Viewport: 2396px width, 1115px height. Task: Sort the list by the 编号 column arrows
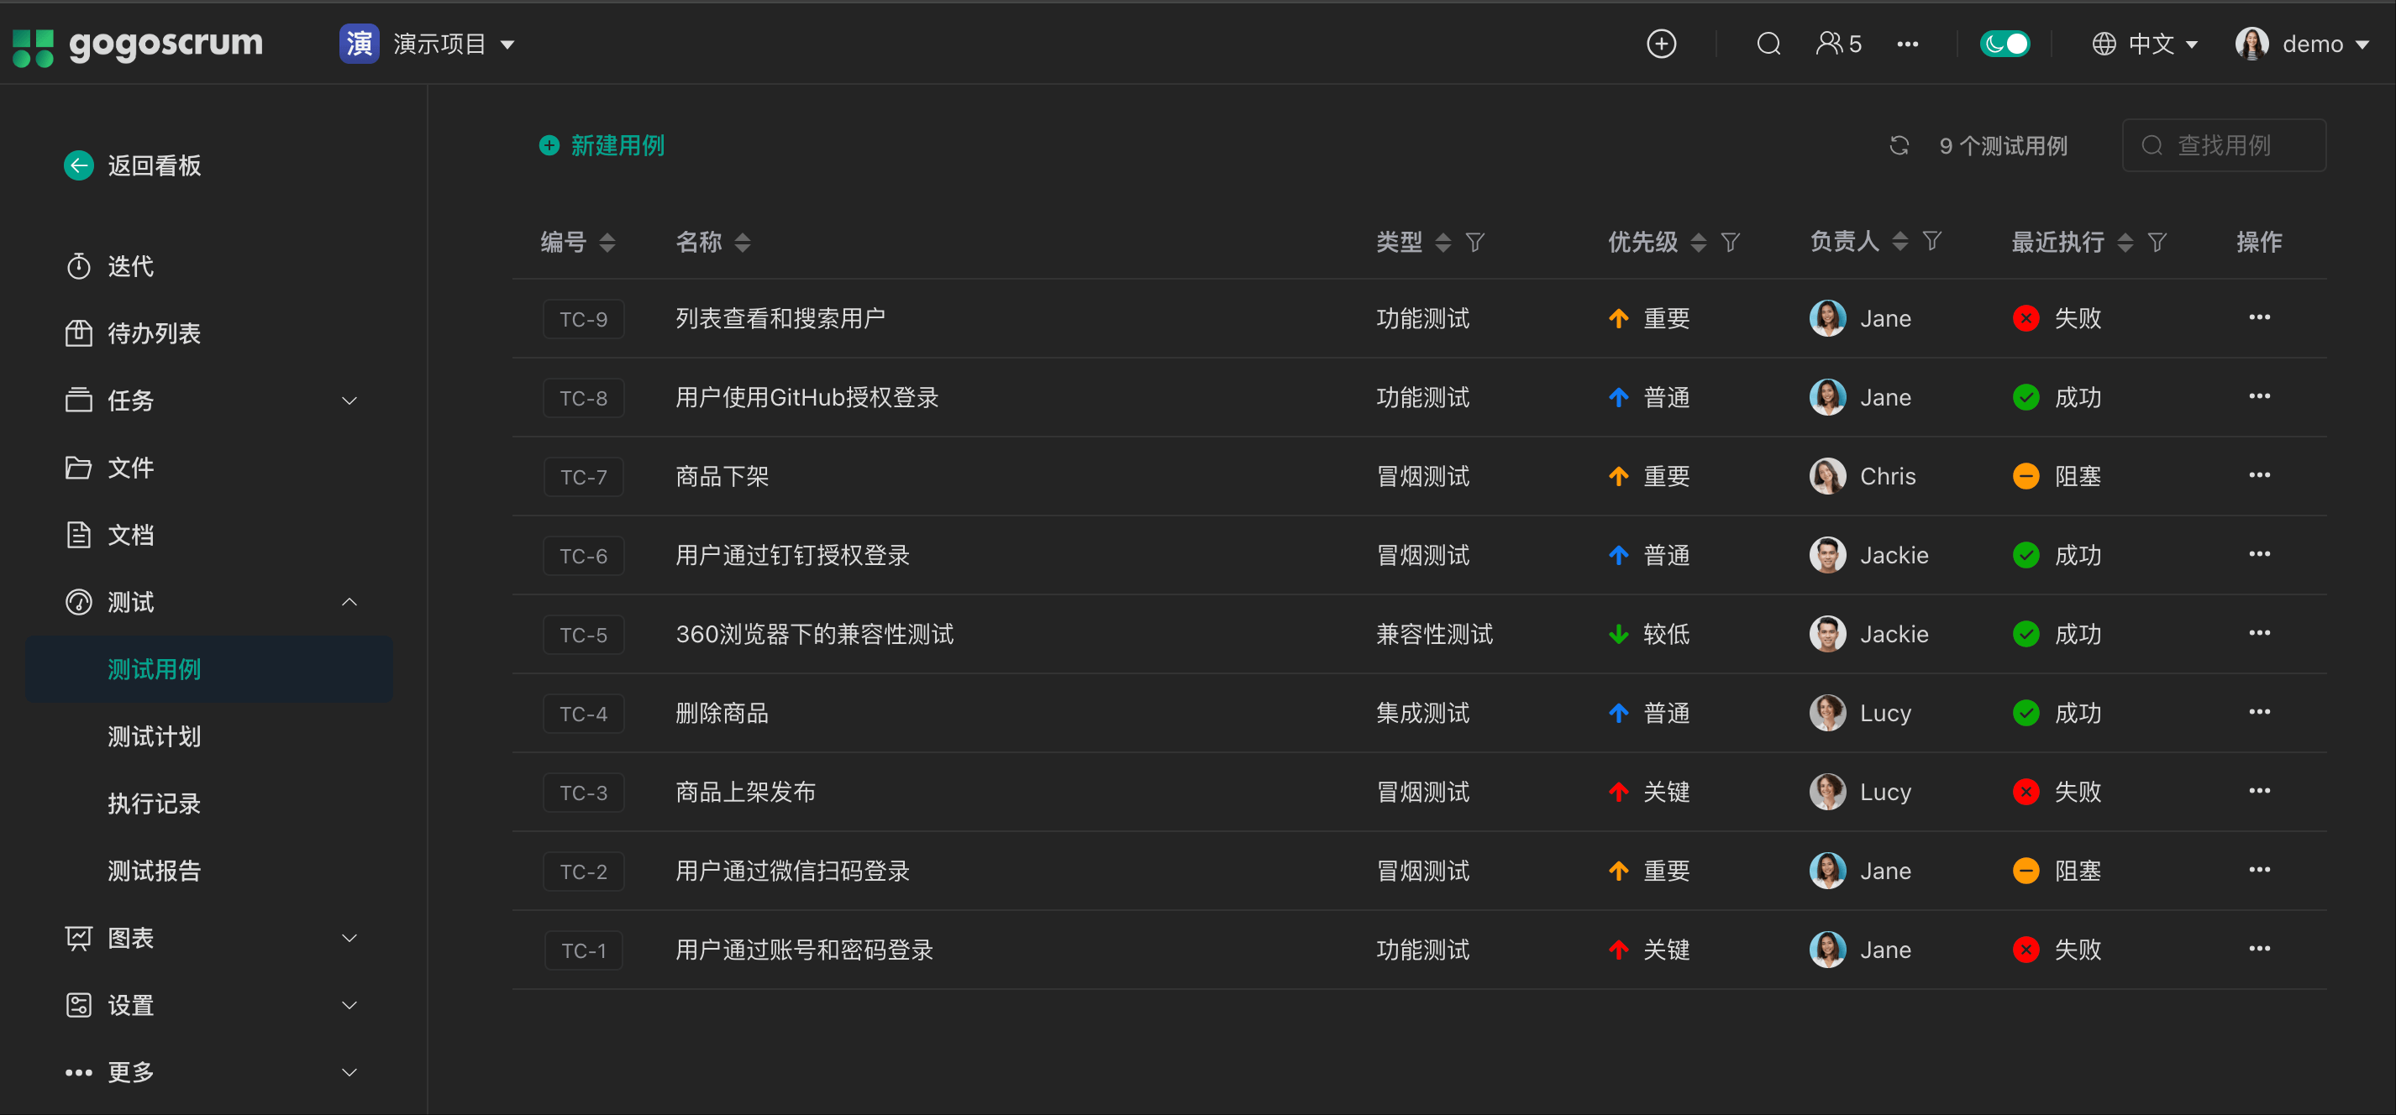607,243
